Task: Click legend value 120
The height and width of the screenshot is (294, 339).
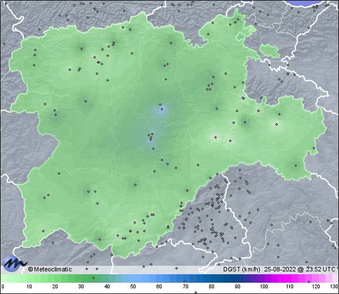Action: [x=316, y=287]
